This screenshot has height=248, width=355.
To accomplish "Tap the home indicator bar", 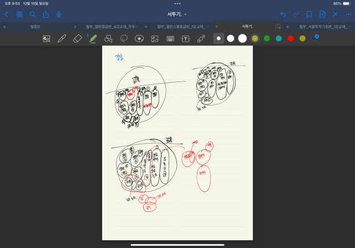I will tap(177, 245).
